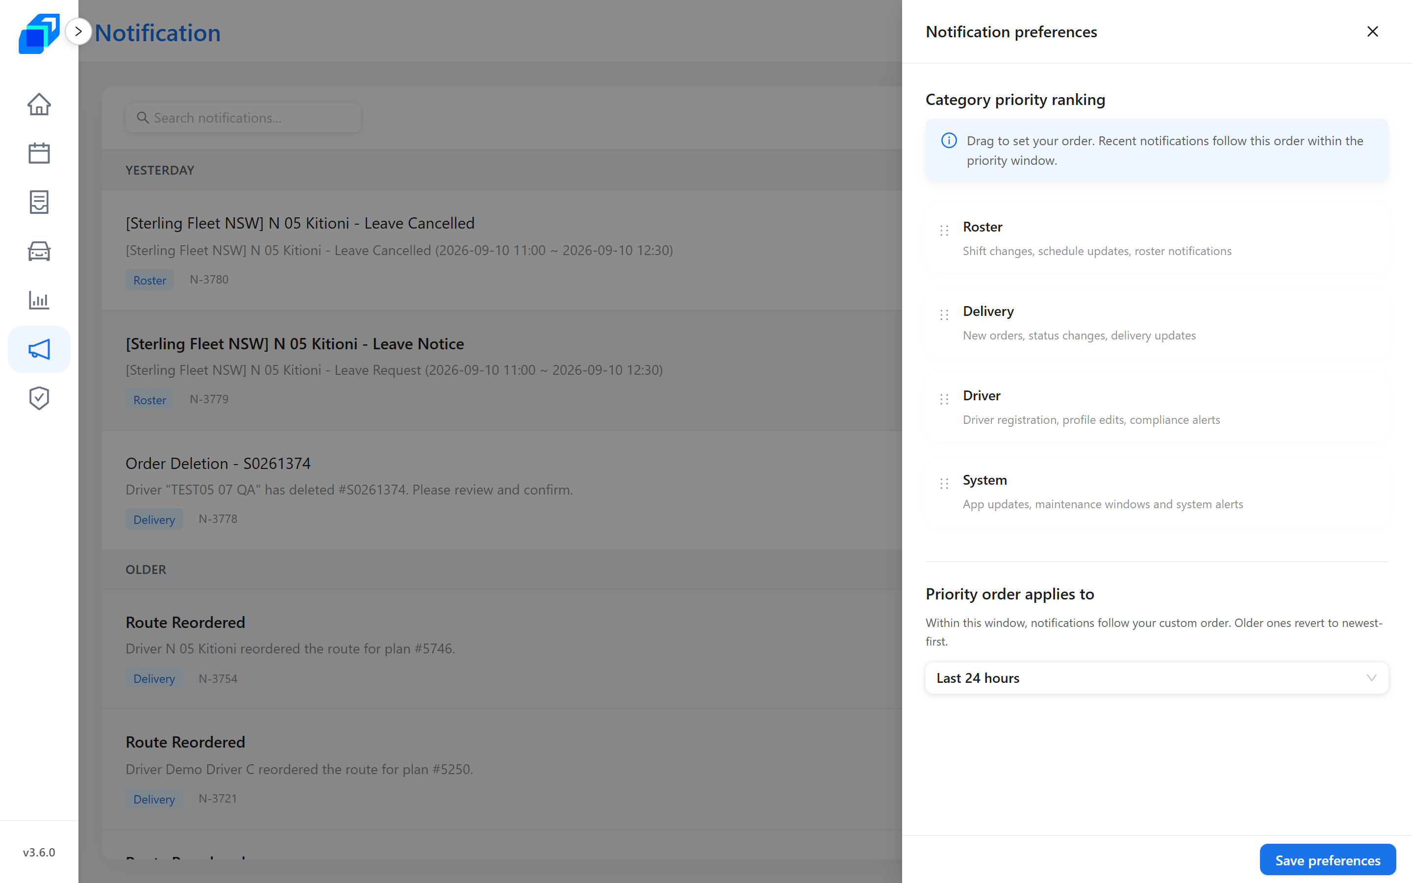Select the Roster category card title

click(983, 227)
